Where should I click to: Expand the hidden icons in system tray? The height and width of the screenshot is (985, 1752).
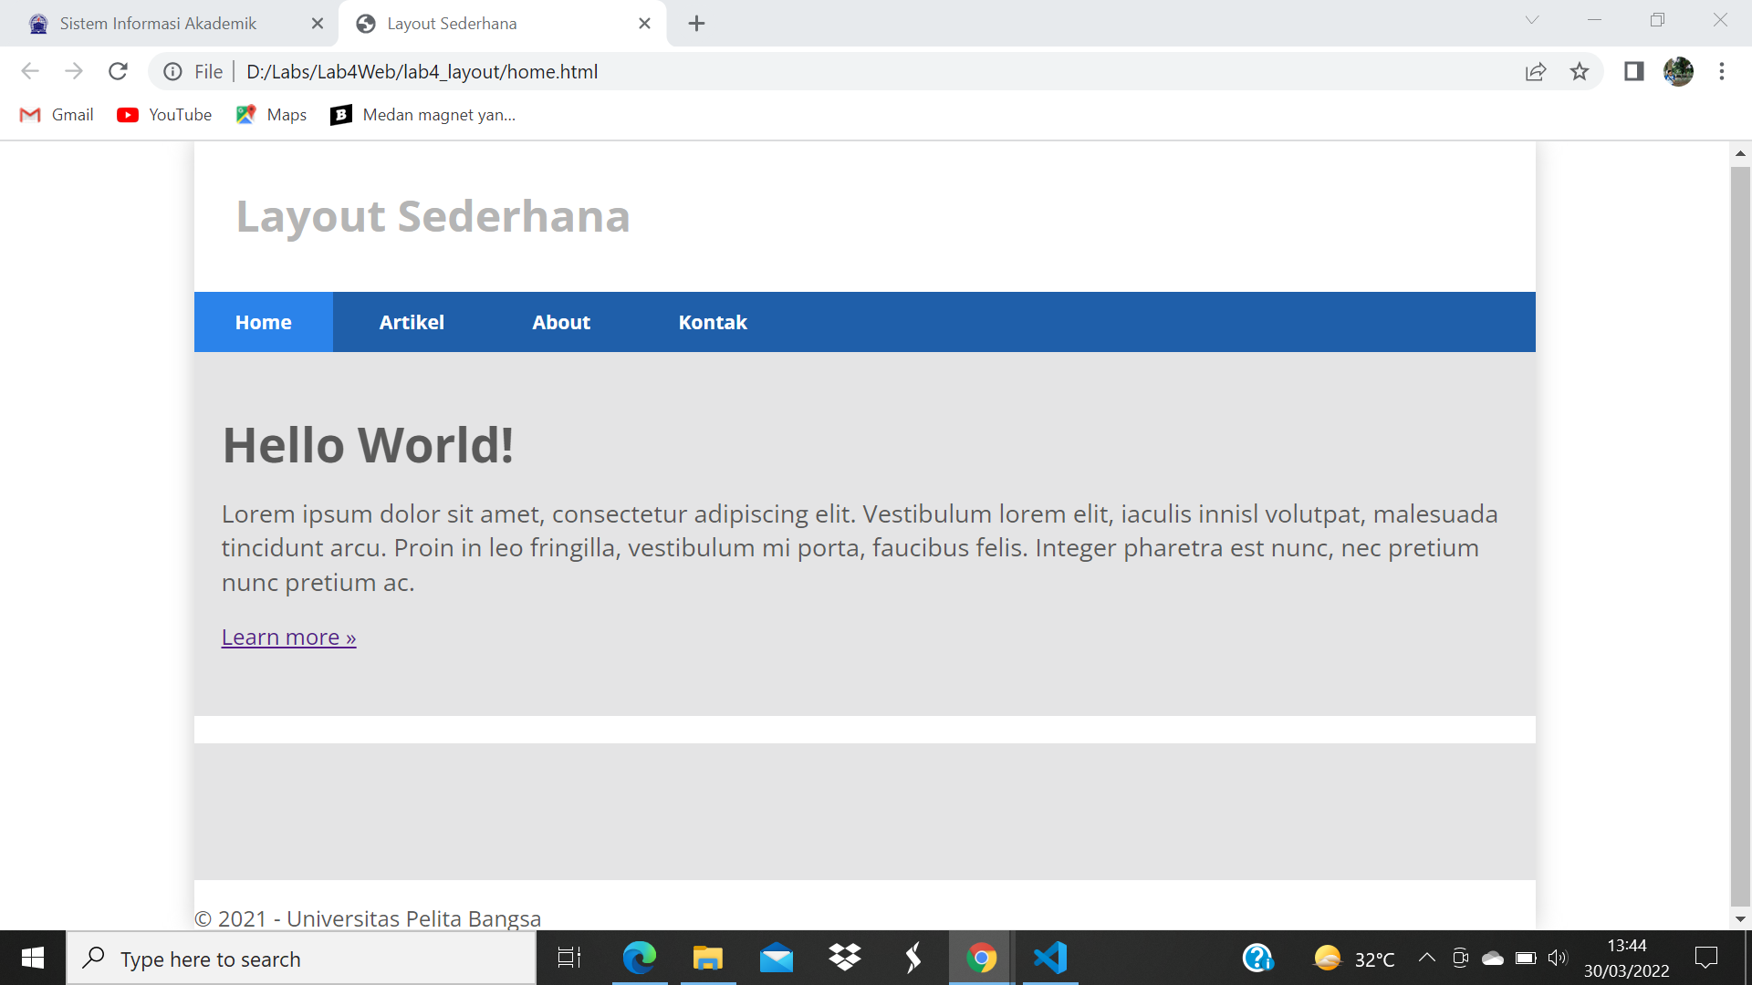point(1428,958)
